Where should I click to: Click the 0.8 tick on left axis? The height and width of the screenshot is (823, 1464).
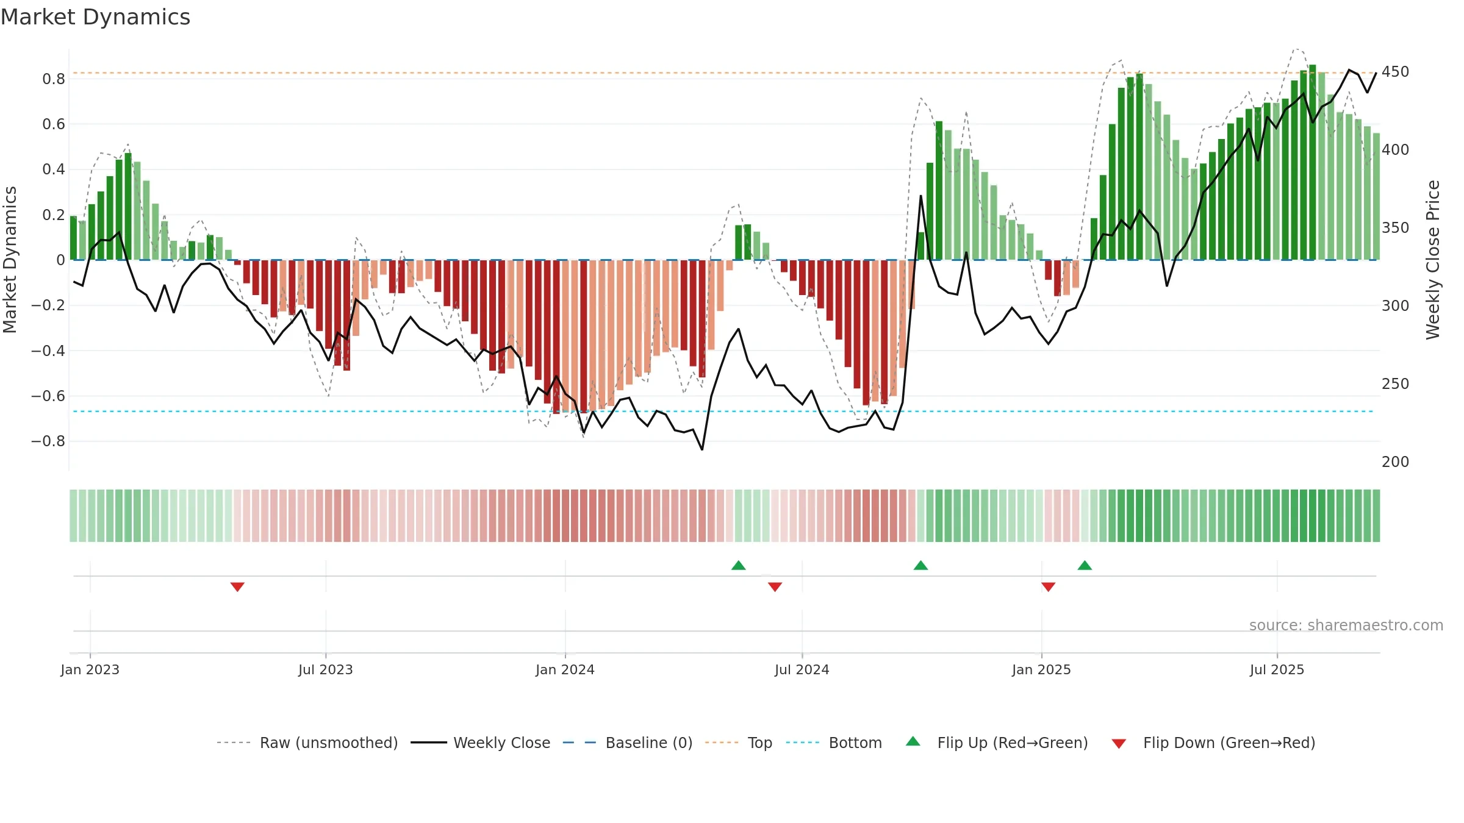[x=54, y=79]
